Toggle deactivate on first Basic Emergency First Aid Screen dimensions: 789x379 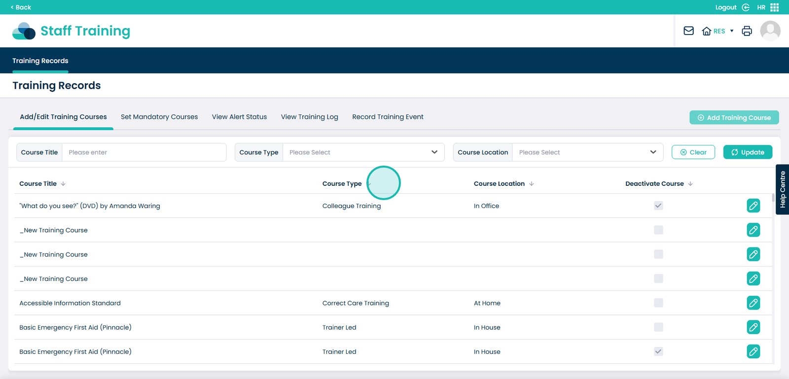[658, 327]
